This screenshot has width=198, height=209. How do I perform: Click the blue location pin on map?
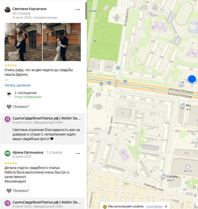[x=192, y=79]
